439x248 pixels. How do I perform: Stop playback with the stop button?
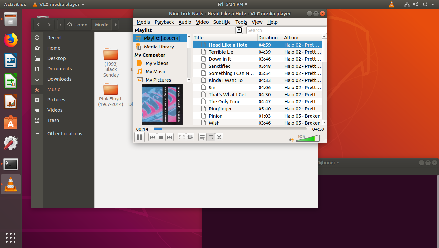[x=161, y=137]
